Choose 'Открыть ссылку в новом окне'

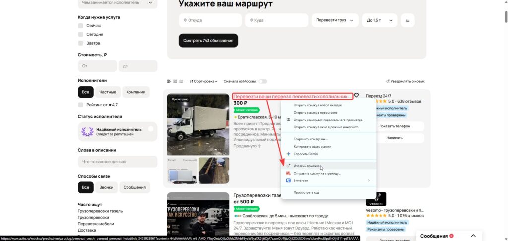[x=328, y=113]
